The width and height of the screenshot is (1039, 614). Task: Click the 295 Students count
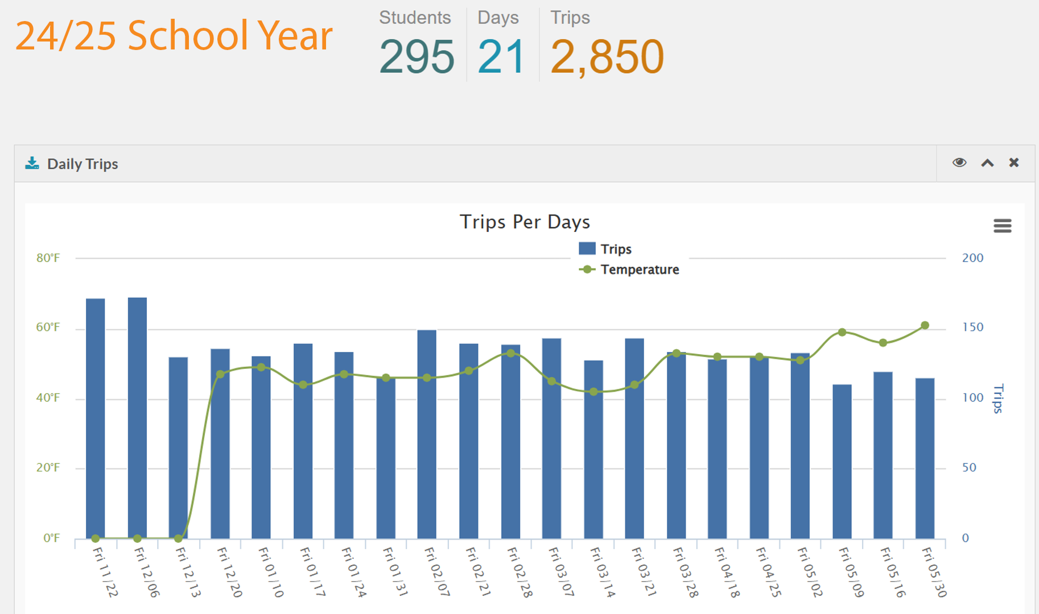417,57
